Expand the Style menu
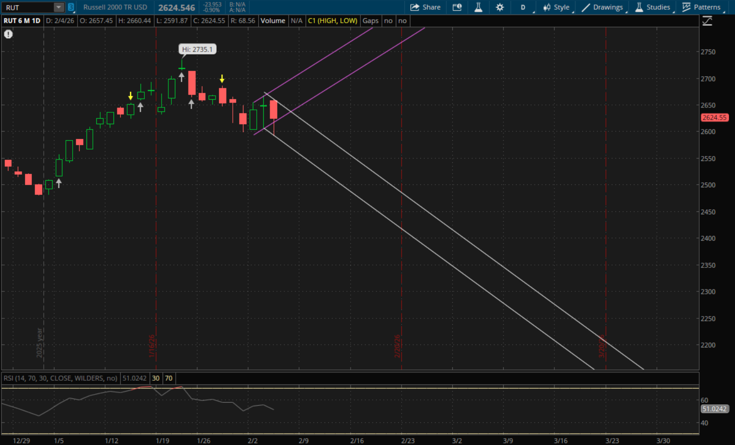The width and height of the screenshot is (735, 445). (x=556, y=7)
